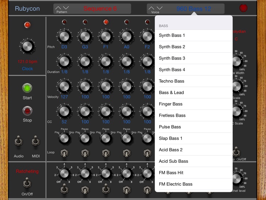266x200 pixels.
Task: Click the lit third step LED indicator
Action: [106, 22]
